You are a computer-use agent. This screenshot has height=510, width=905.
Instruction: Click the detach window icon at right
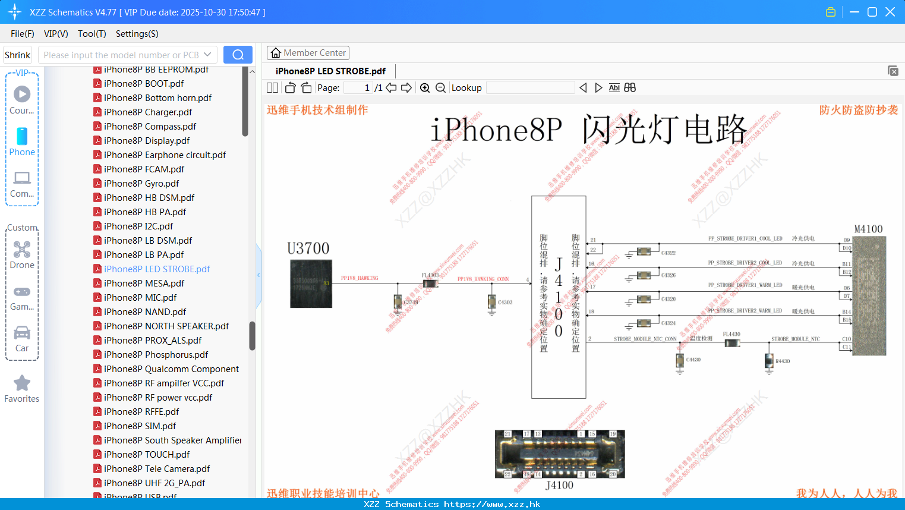point(893,71)
